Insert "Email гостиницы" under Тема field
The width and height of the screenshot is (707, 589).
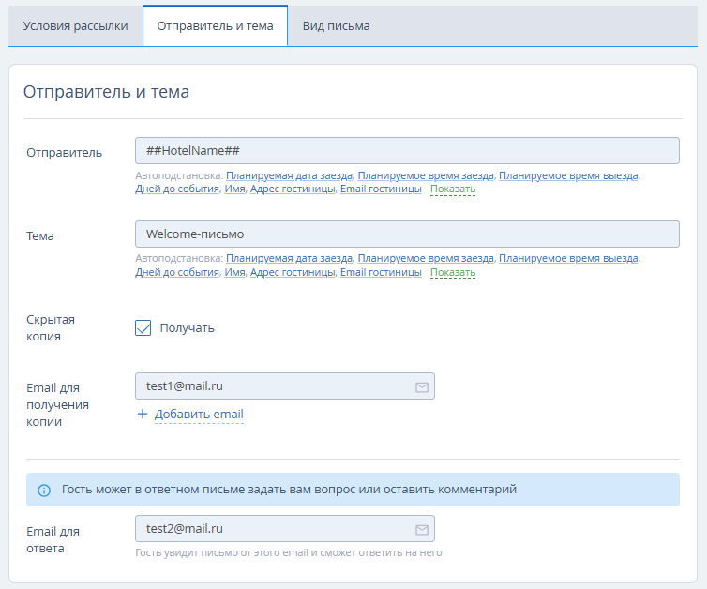click(381, 273)
